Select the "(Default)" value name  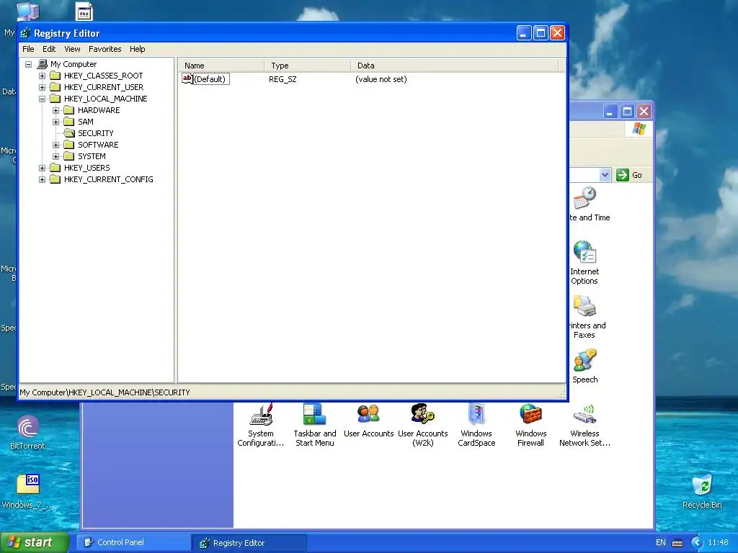pos(211,79)
